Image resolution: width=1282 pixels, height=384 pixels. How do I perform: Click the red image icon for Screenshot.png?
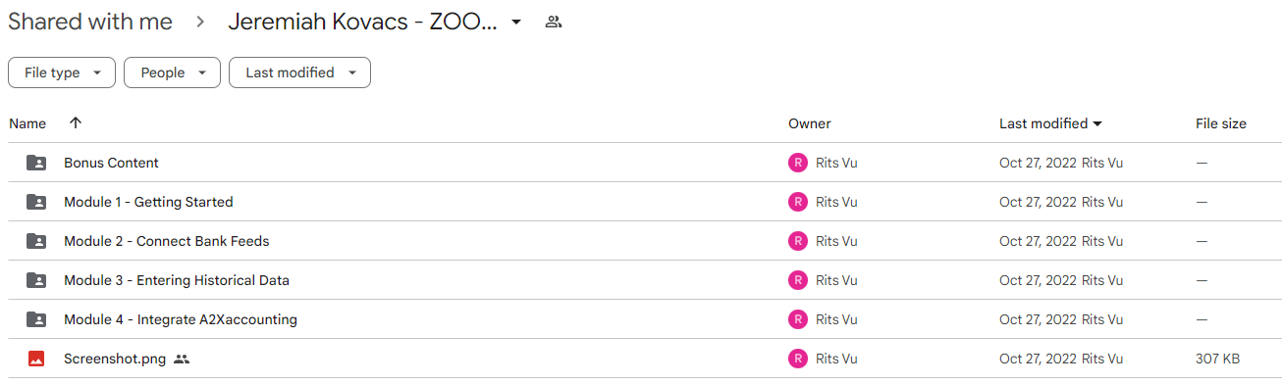pos(36,359)
